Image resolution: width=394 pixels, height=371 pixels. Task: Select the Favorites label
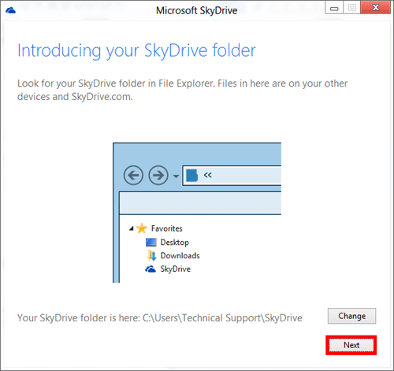tap(166, 228)
